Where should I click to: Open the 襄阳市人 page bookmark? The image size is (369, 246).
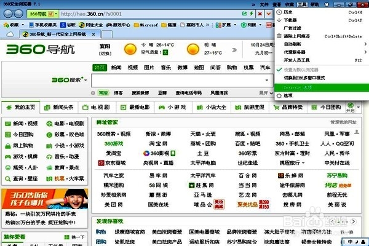pos(192,25)
